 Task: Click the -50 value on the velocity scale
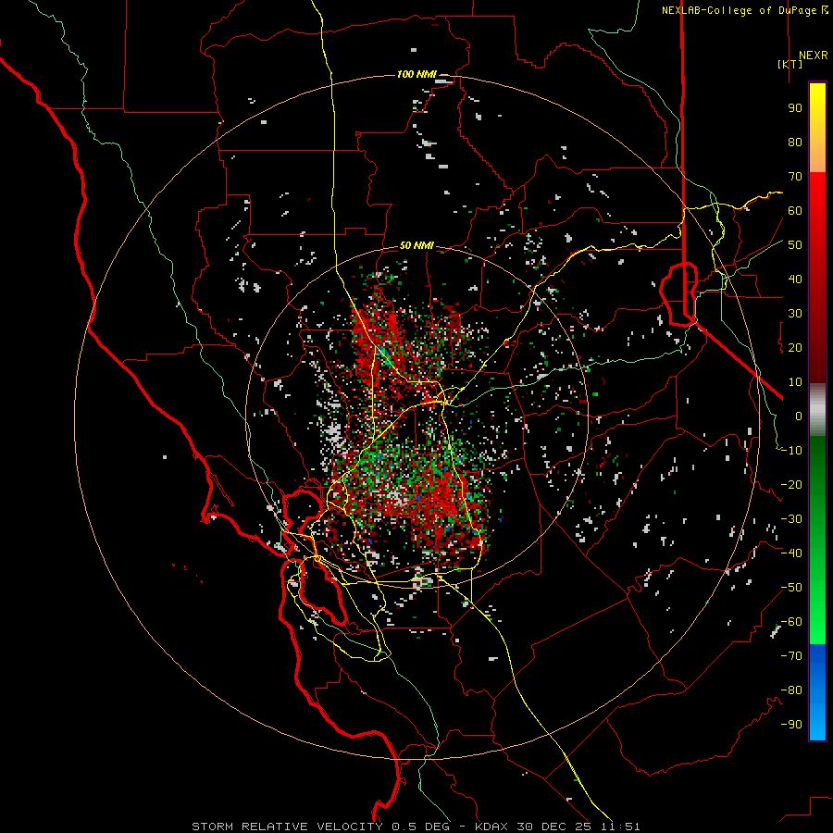(x=791, y=588)
